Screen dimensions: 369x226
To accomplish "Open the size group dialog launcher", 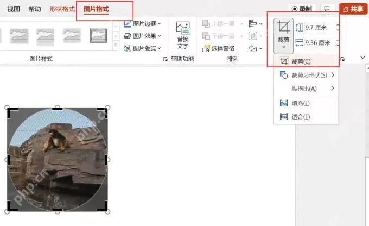I will pyautogui.click(x=342, y=59).
